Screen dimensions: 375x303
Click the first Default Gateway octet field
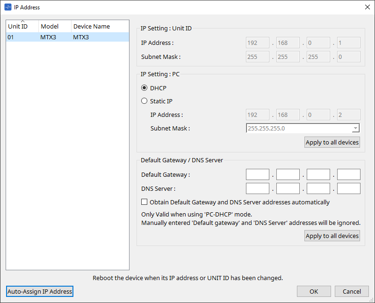(x=258, y=175)
